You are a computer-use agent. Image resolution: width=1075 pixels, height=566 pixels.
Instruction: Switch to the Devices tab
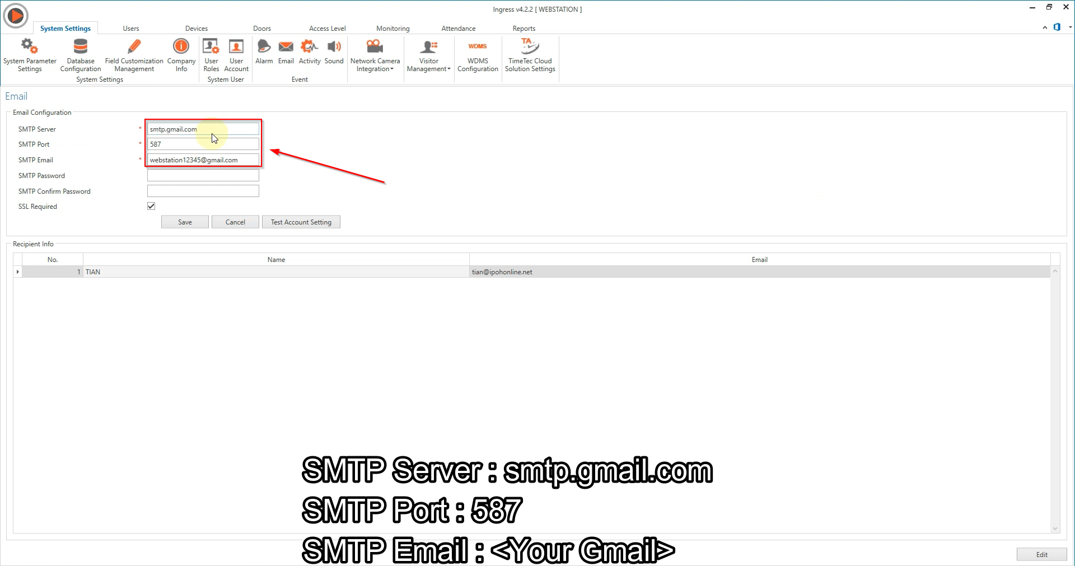click(x=197, y=29)
